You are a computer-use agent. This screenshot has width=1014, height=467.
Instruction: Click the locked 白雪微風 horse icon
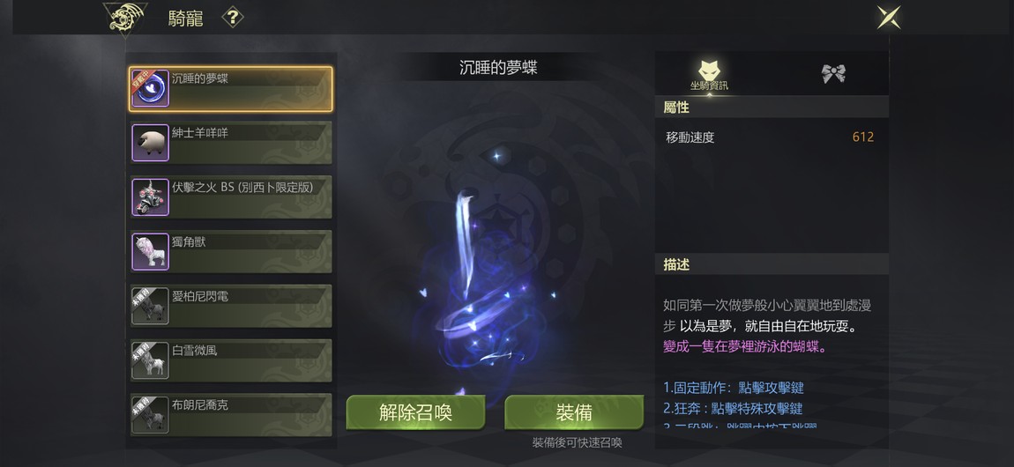[x=151, y=360]
